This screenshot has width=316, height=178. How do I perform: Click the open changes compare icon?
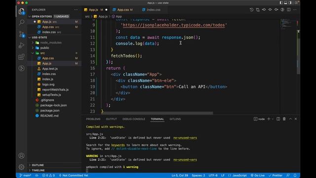pyautogui.click(x=258, y=10)
